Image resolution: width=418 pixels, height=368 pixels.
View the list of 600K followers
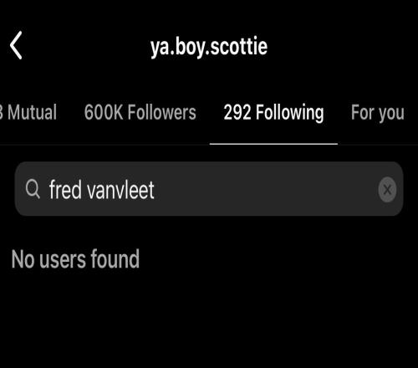[140, 112]
